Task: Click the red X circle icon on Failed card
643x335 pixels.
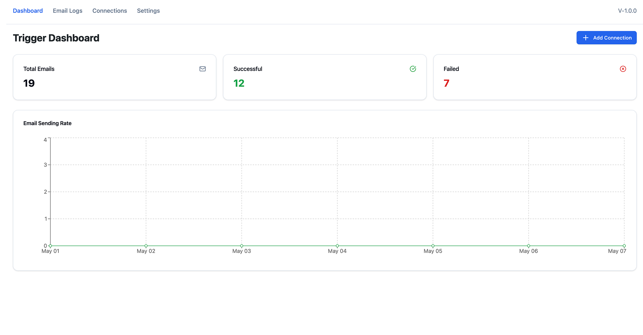Action: (x=623, y=69)
